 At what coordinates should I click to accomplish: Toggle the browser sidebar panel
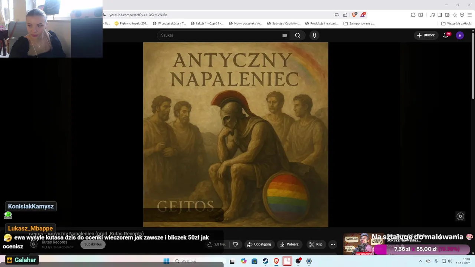440,15
